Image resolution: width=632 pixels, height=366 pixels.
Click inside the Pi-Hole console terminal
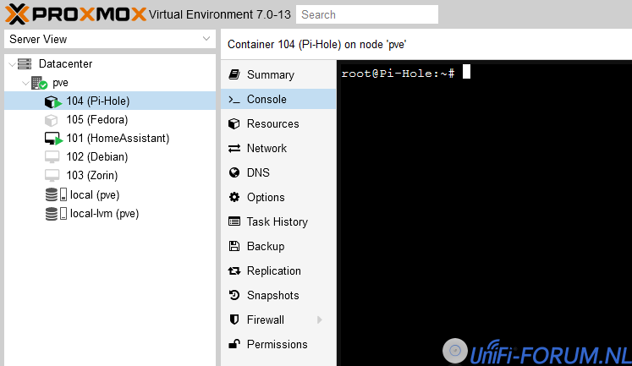tap(484, 211)
